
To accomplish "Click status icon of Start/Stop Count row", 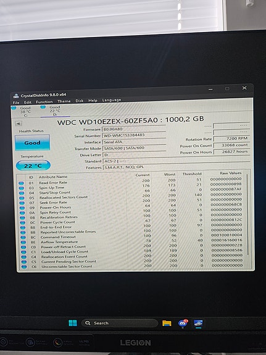I will click(x=22, y=193).
